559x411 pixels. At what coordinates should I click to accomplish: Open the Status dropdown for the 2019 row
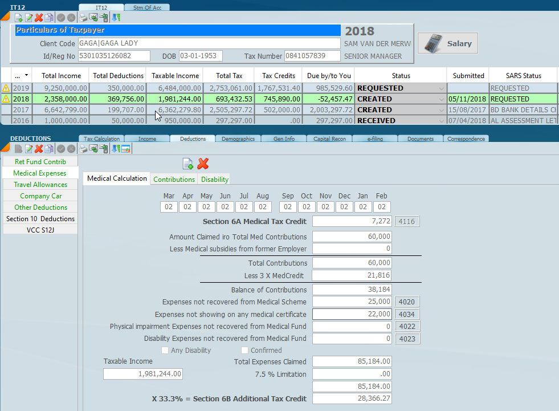pos(440,88)
